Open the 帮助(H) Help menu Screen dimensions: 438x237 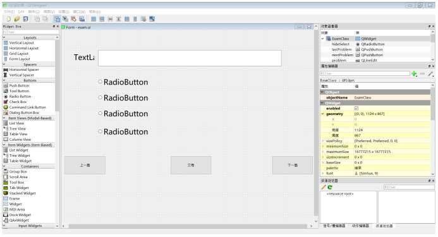point(95,11)
